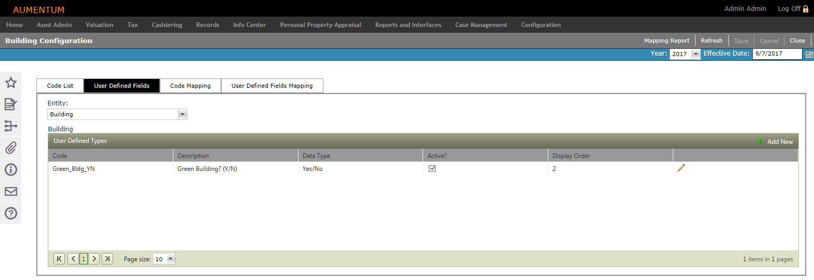Switch to the Code Mapping tab

click(x=190, y=86)
